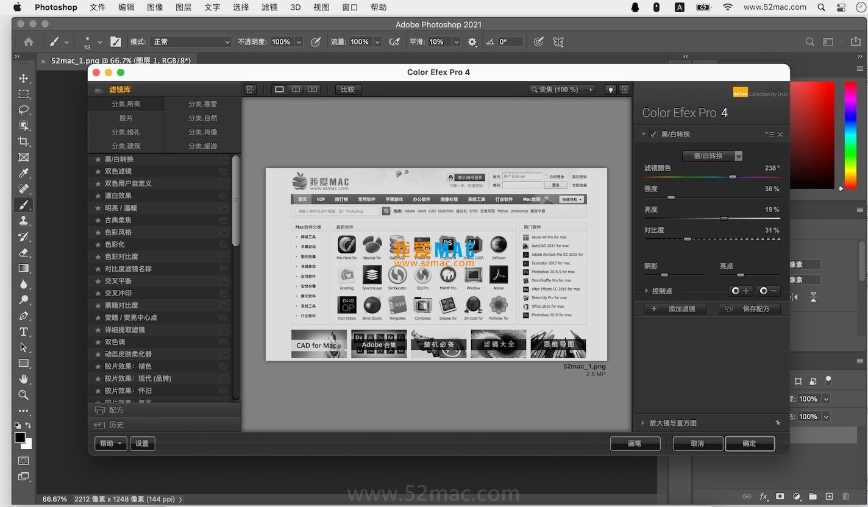Open smoothing options gear icon

[x=472, y=42]
